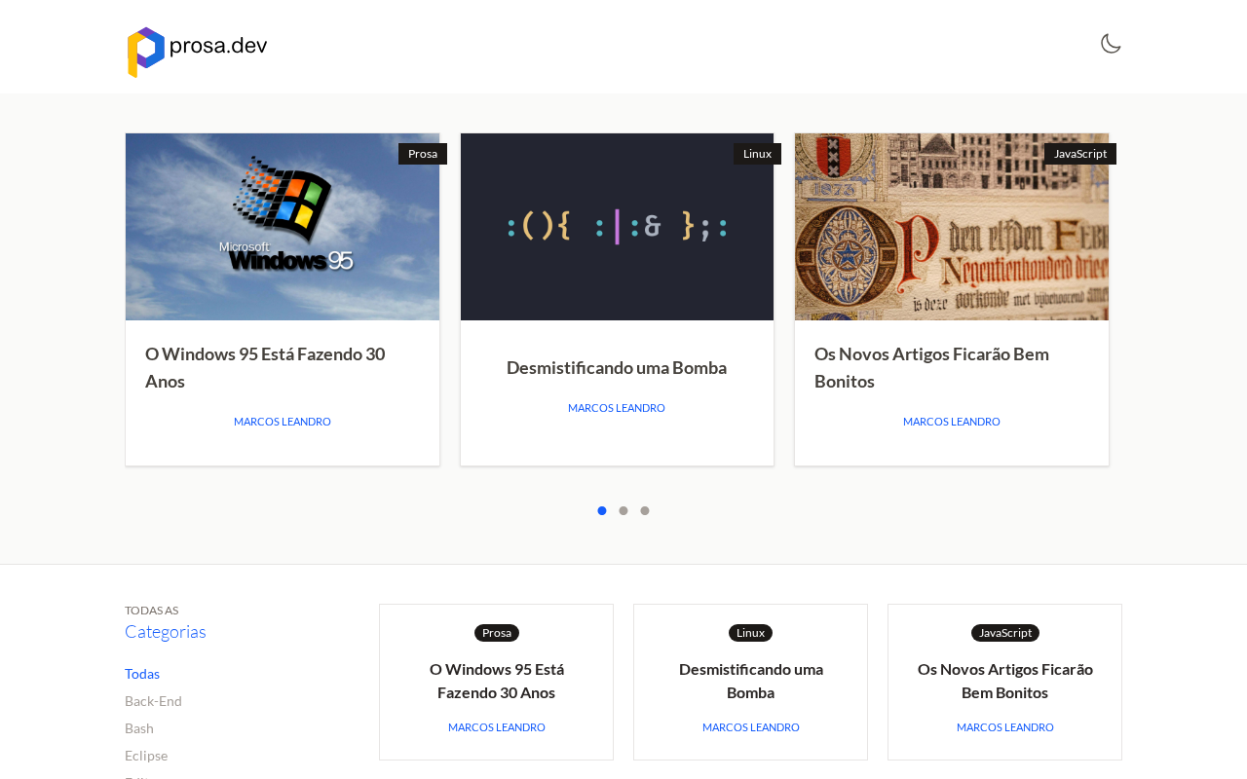Click the Prosa pill badge in the article list

(x=497, y=633)
